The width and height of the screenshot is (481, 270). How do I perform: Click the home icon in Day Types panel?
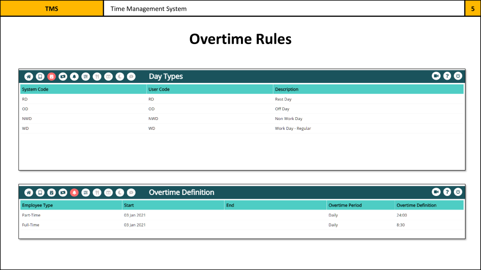point(29,76)
